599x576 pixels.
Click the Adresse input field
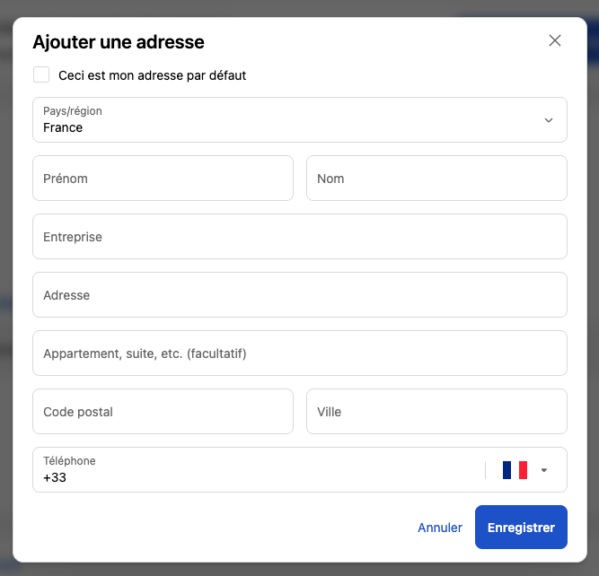point(299,295)
